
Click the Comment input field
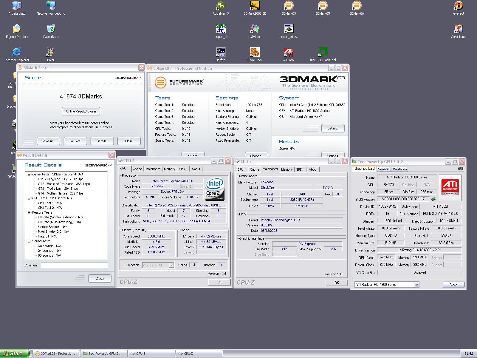click(x=75, y=265)
